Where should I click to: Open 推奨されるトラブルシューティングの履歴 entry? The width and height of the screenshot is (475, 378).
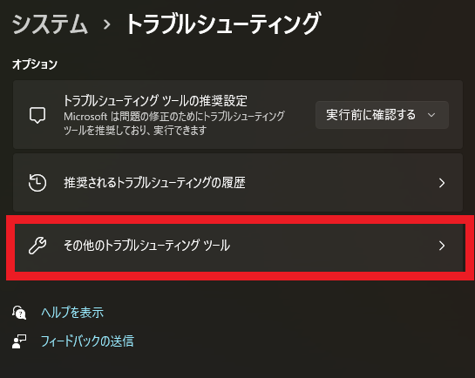coord(238,183)
